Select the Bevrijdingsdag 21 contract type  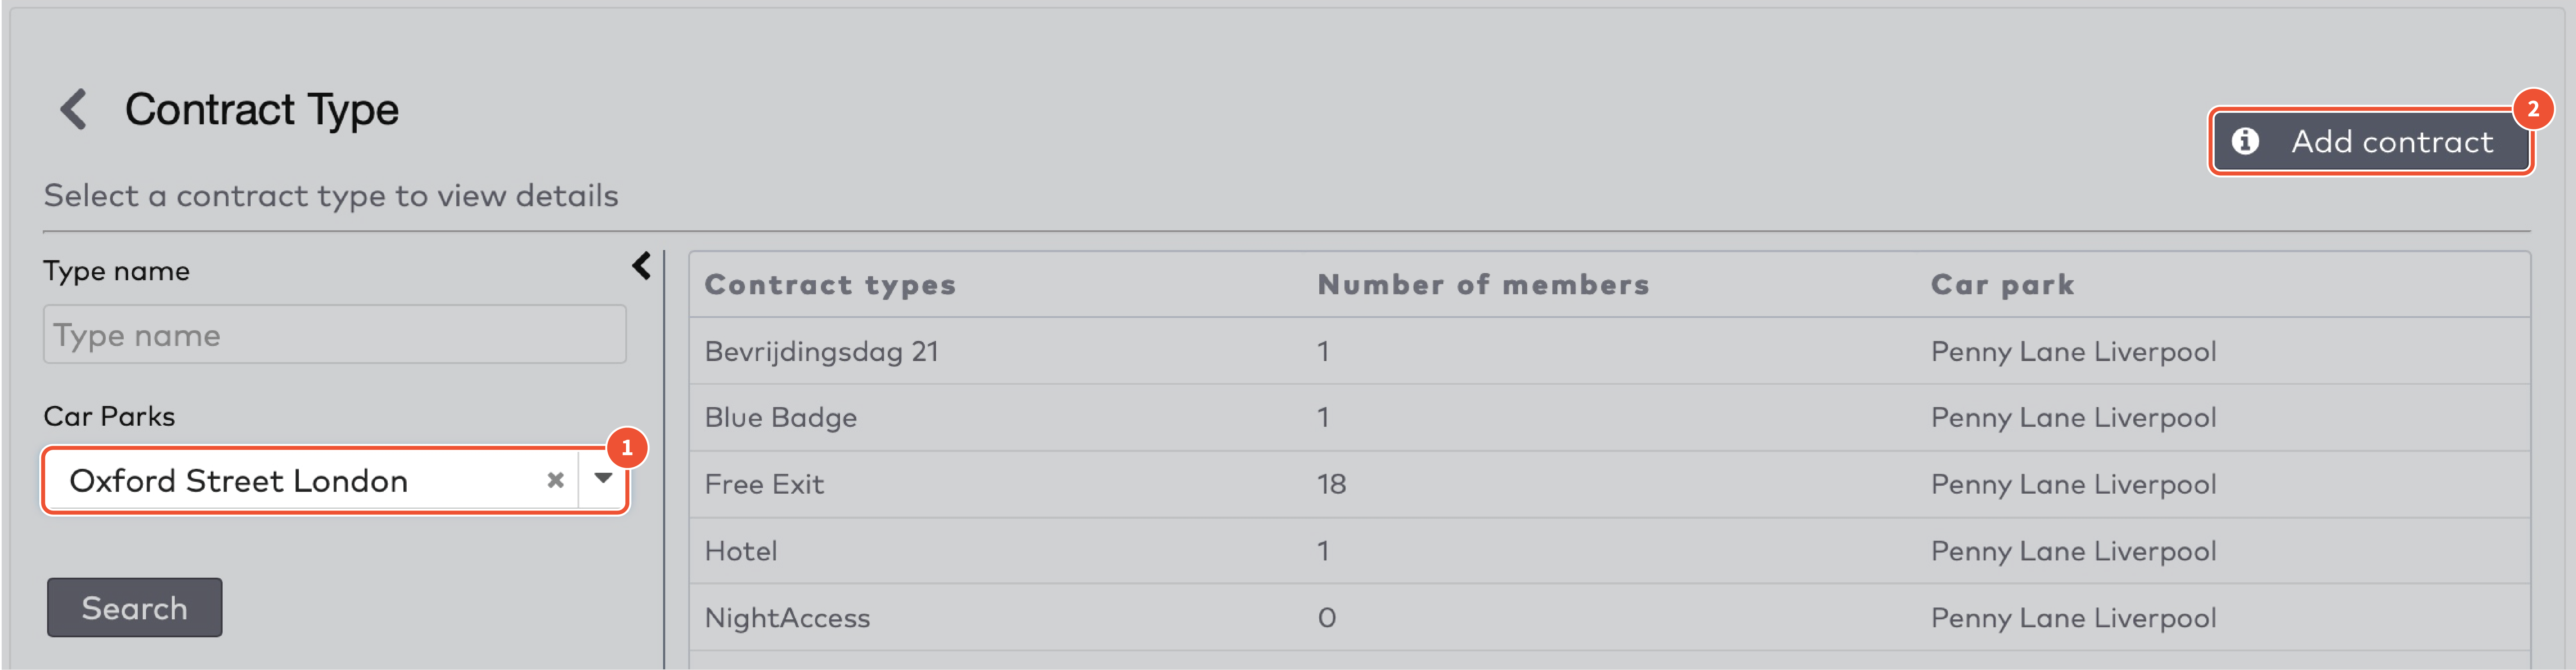pos(821,351)
